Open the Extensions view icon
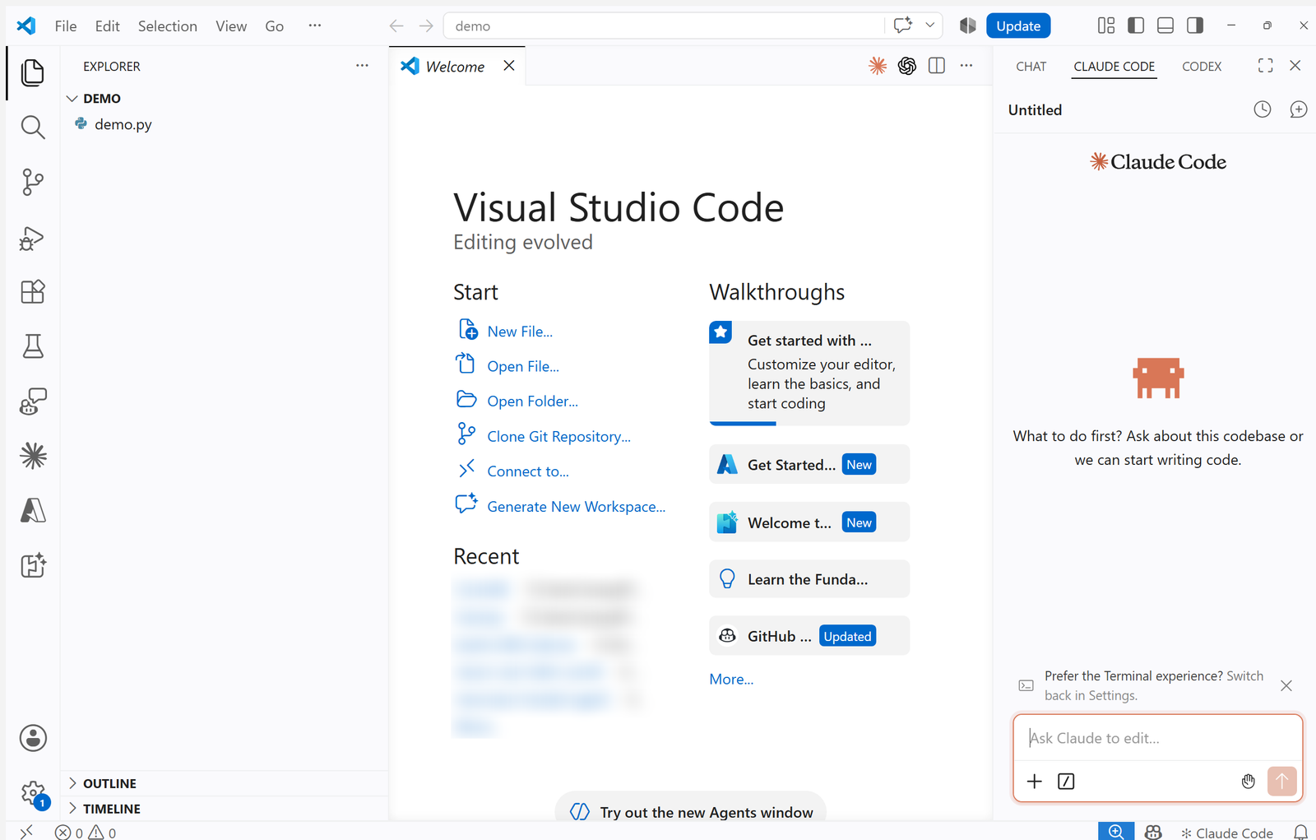The image size is (1316, 840). click(33, 292)
